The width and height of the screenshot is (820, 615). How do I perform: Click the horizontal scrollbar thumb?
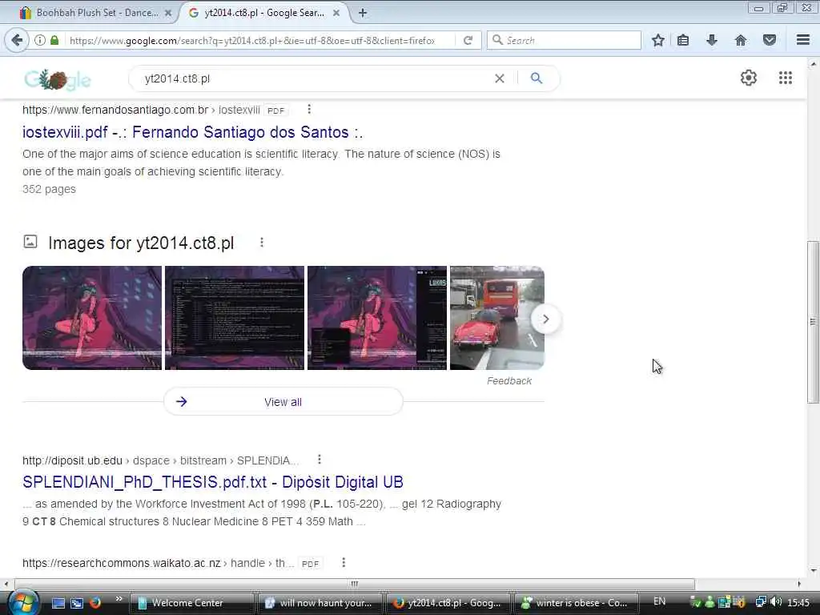[355, 584]
